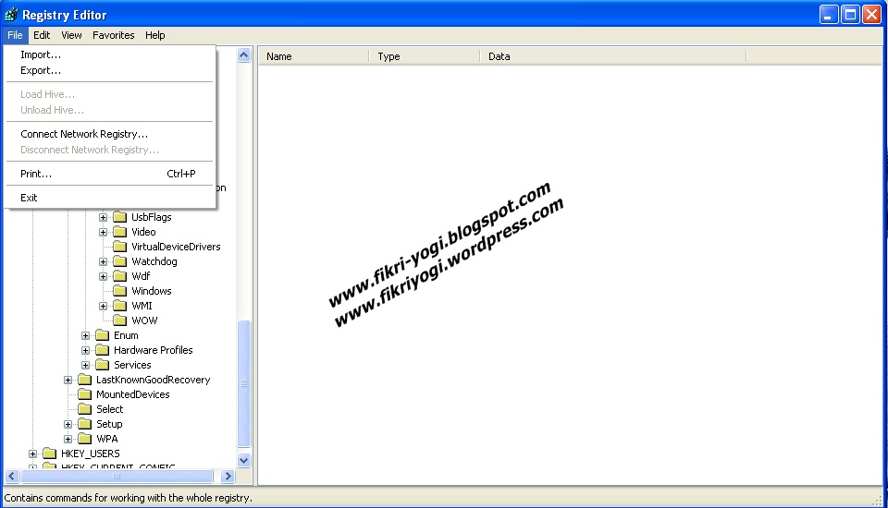The image size is (888, 508).
Task: Sort by the Name column header
Action: click(314, 56)
